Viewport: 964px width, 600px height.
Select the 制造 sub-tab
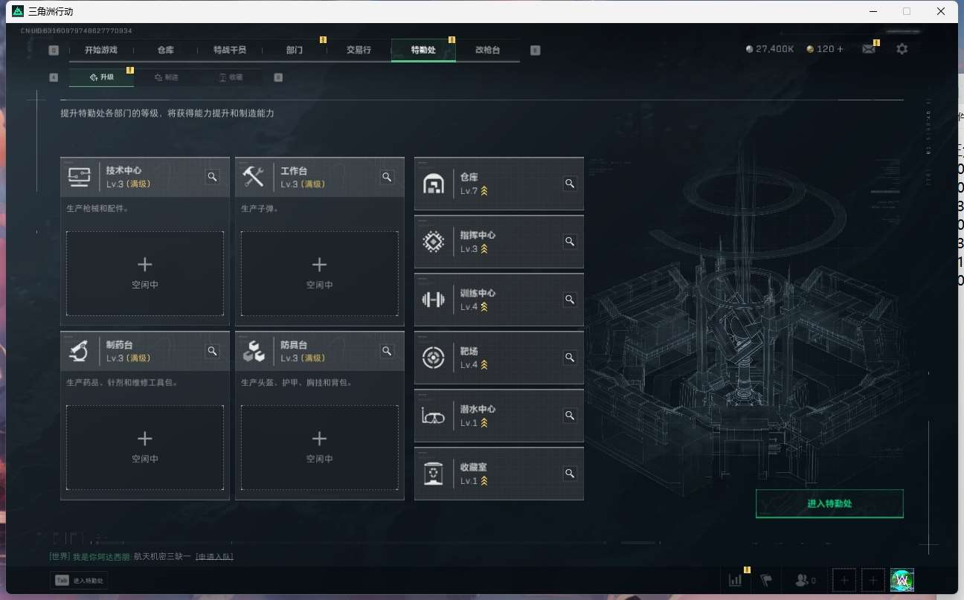click(x=167, y=77)
